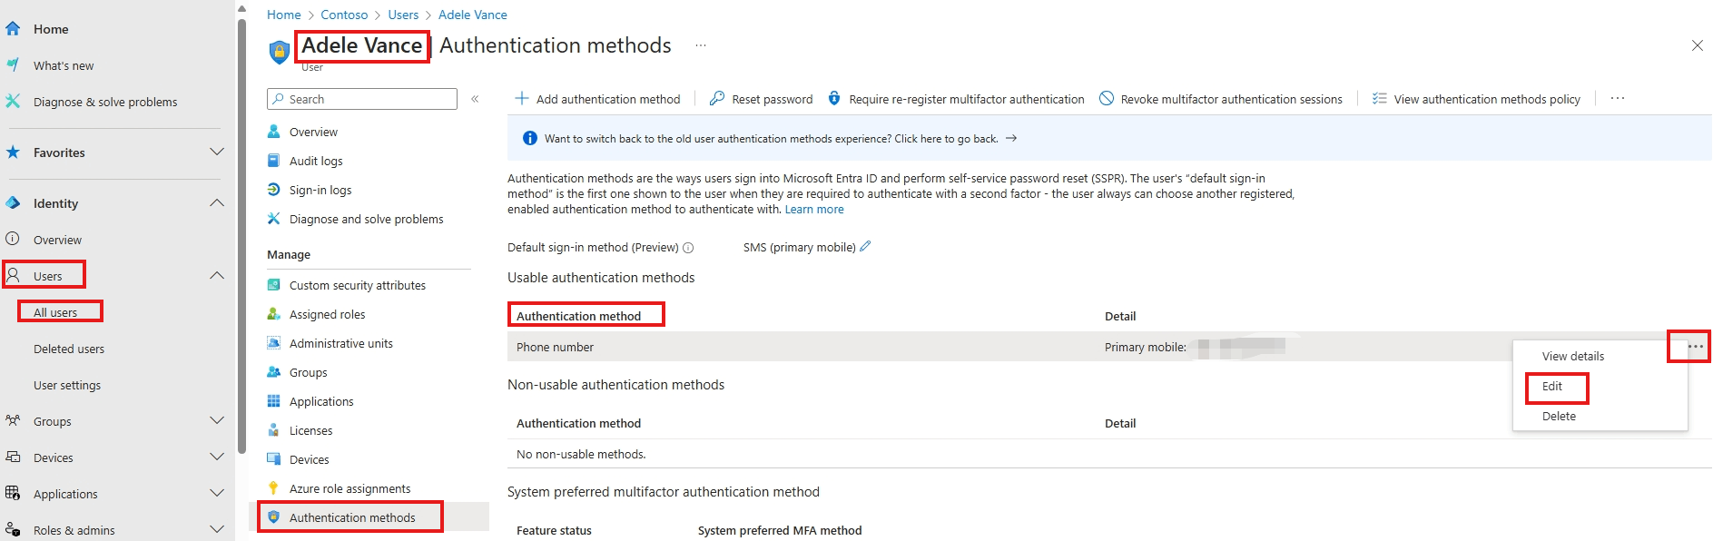Click the Custom security attributes icon

coord(273,285)
